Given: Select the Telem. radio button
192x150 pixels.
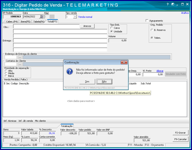Looking at the screenshot, I should (152, 38).
